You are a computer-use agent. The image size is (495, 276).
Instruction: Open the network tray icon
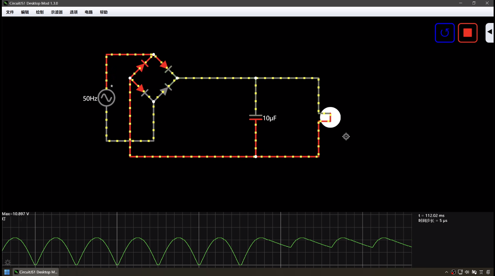point(460,272)
